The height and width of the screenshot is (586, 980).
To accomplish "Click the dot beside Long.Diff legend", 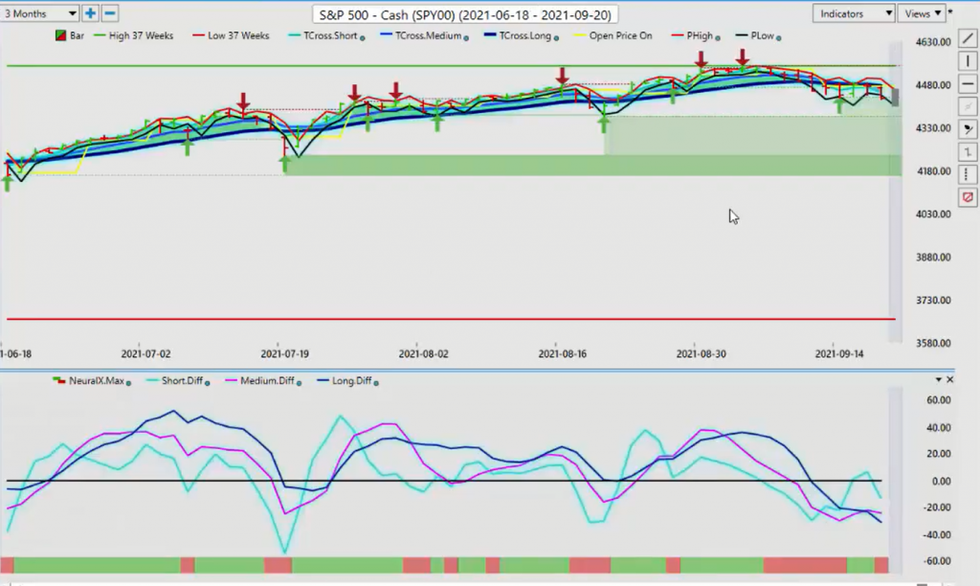I will 376,383.
